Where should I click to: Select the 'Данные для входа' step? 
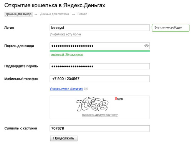18,14
